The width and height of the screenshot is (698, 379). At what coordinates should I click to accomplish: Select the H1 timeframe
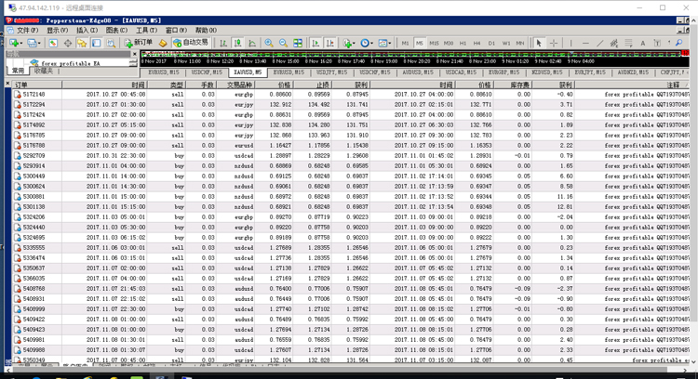coord(463,43)
